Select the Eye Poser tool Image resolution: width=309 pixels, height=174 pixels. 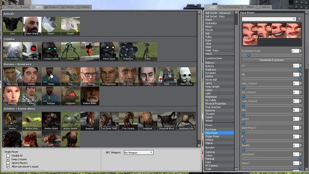click(x=219, y=130)
